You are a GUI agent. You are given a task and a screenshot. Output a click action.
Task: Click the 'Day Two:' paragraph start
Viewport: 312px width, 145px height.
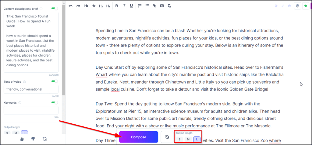tap(105, 104)
